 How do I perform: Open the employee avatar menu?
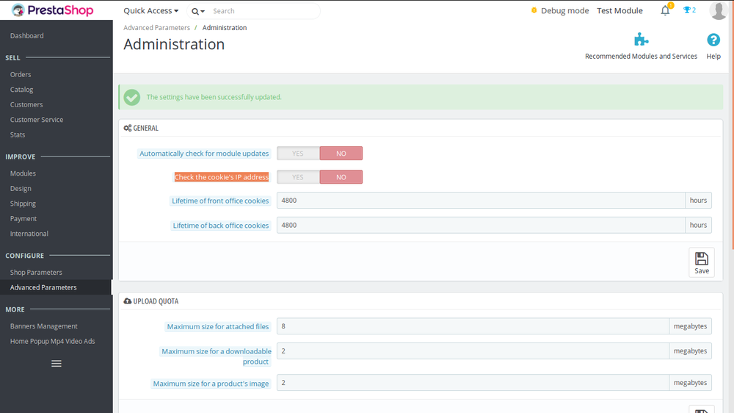click(x=718, y=10)
